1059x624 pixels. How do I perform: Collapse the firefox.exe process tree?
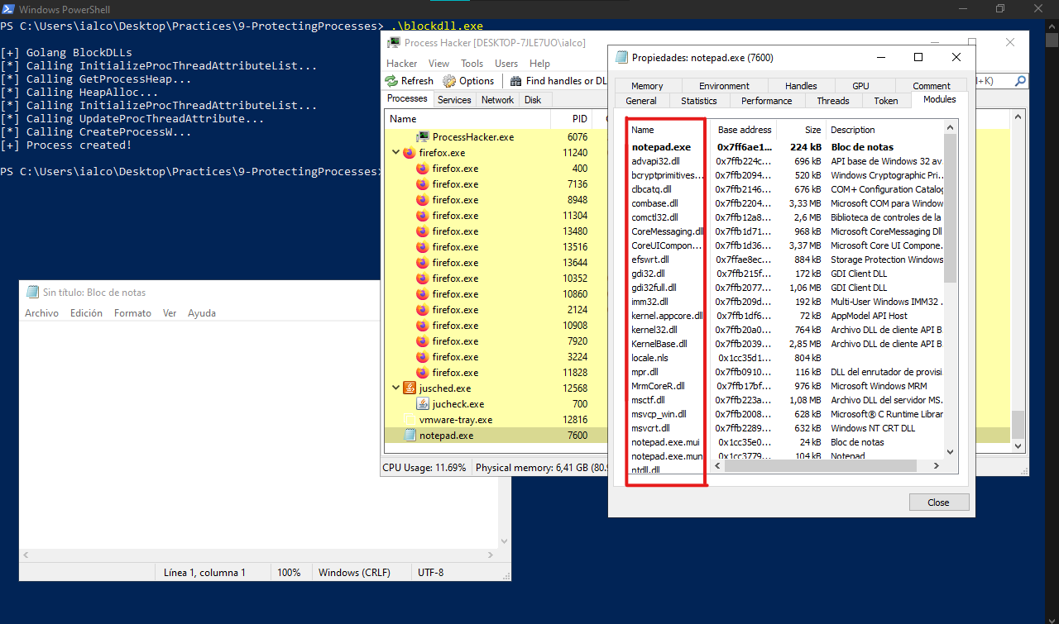click(395, 153)
